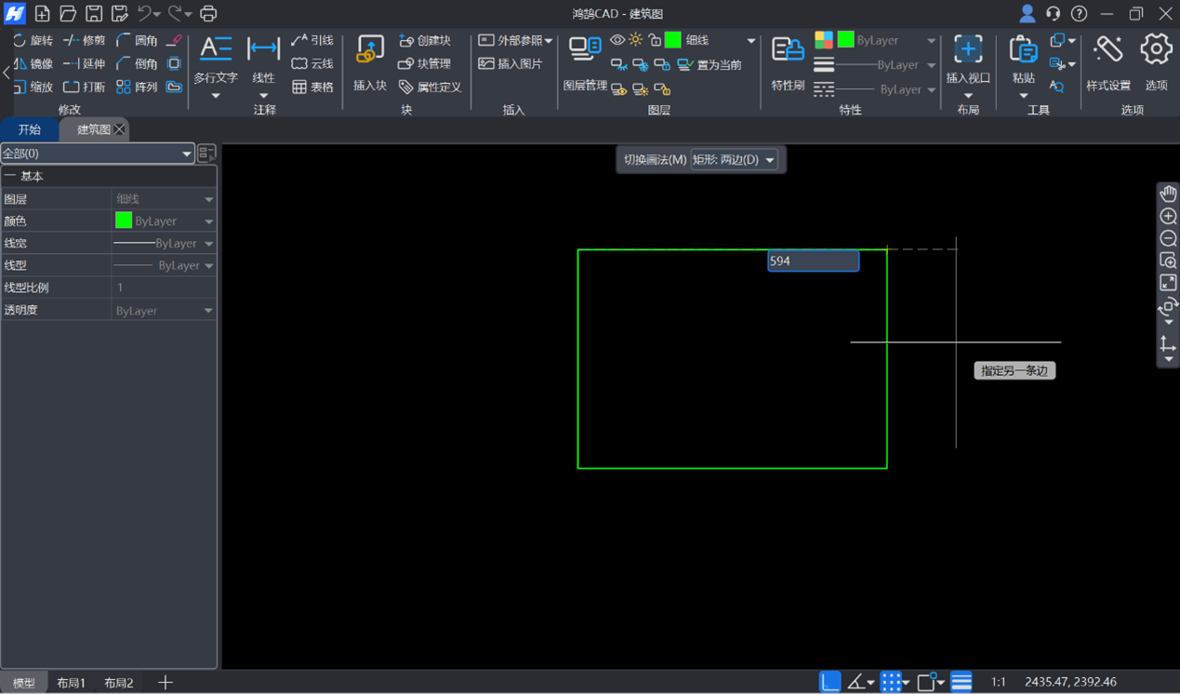Image resolution: width=1180 pixels, height=694 pixels.
Task: Click the print icon in the title bar
Action: [208, 14]
